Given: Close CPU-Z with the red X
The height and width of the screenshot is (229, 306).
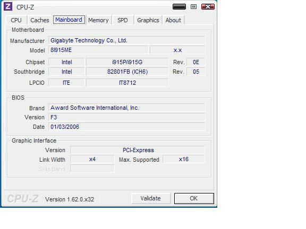Looking at the screenshot, I should 208,7.
